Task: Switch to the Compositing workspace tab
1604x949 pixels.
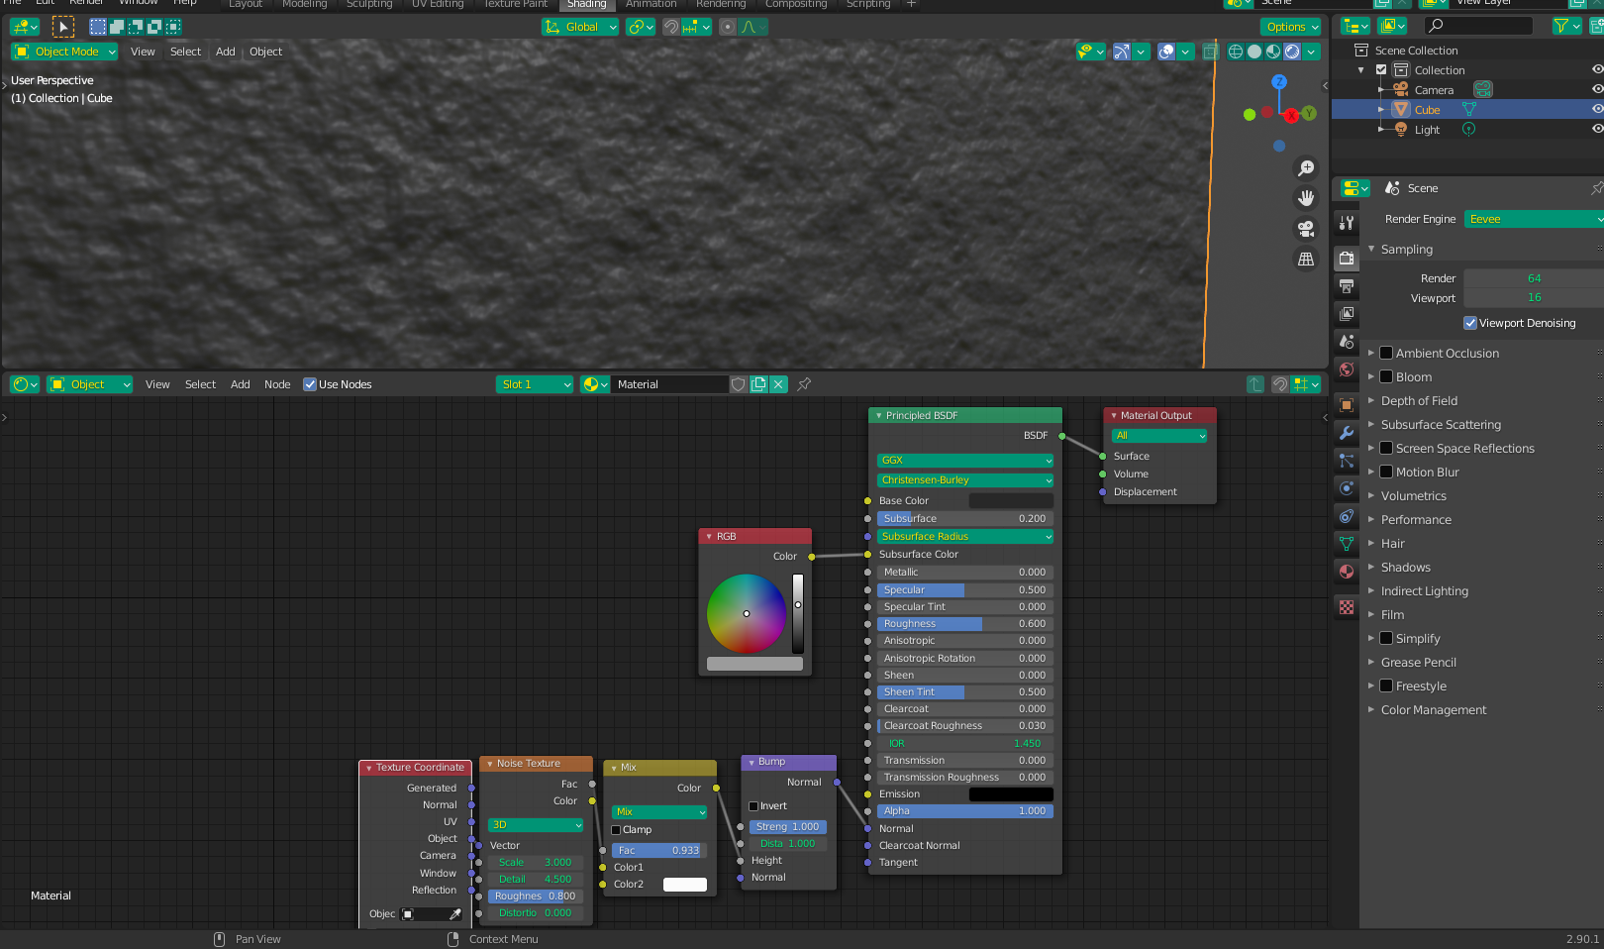Action: click(796, 5)
